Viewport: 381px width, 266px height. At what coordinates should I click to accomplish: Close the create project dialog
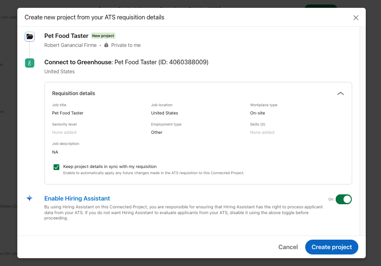[x=356, y=18]
